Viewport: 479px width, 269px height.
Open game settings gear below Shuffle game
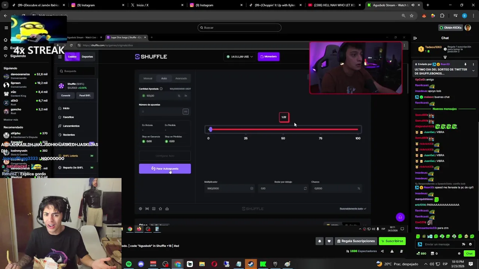click(x=140, y=209)
